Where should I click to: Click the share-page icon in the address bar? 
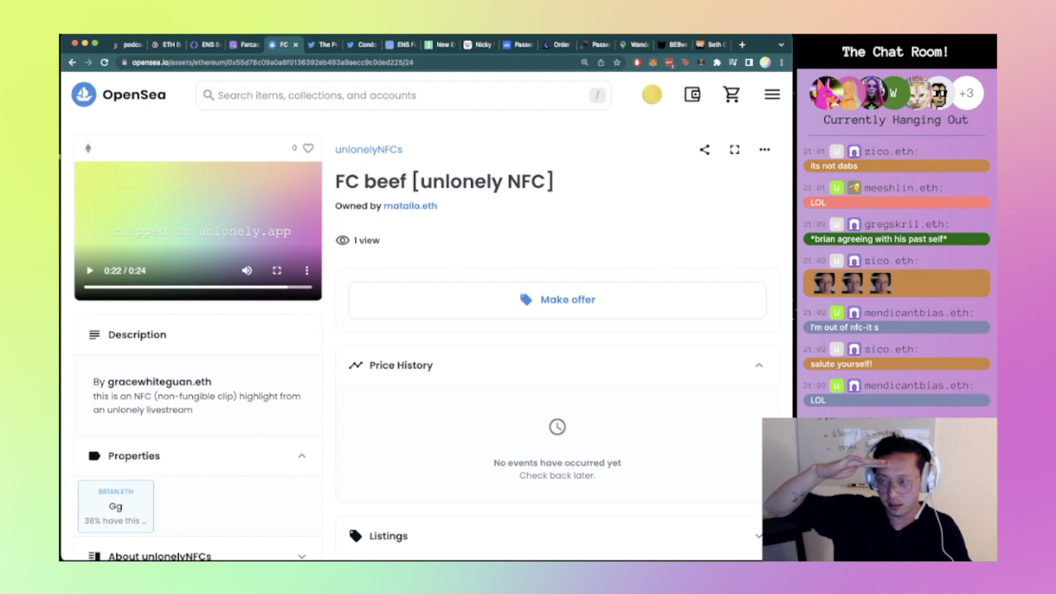coord(601,62)
